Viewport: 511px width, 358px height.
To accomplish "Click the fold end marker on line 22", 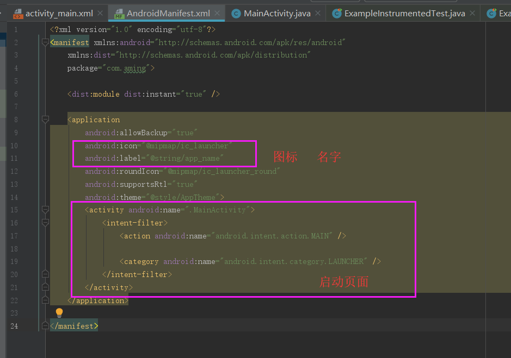I will (x=45, y=300).
